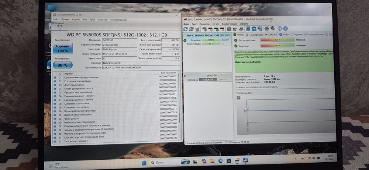369x170 pixels.
Task: Click the comment field Нажмите для добавления комментария
Action: (x=284, y=86)
